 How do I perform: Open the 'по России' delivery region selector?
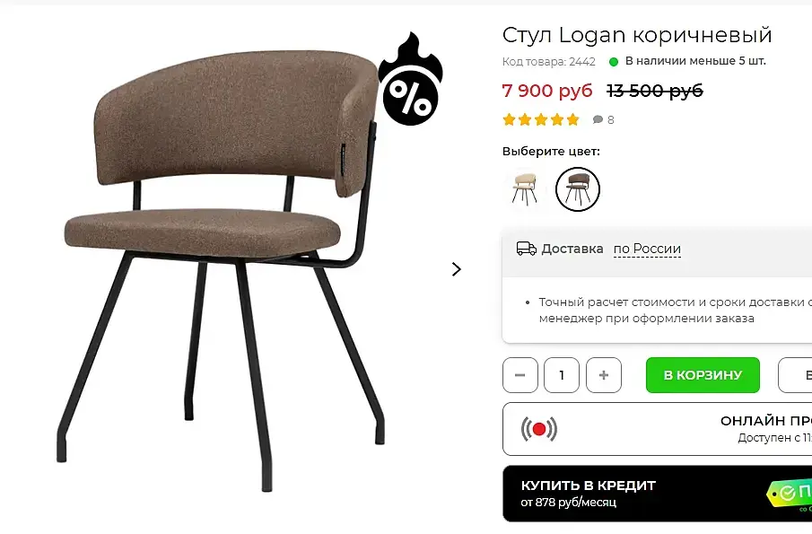(x=647, y=249)
